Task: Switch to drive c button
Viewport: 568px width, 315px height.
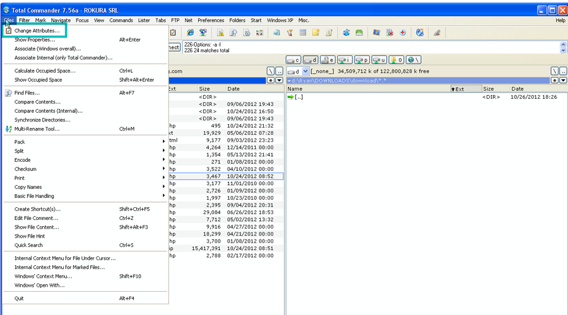Action: tap(293, 60)
